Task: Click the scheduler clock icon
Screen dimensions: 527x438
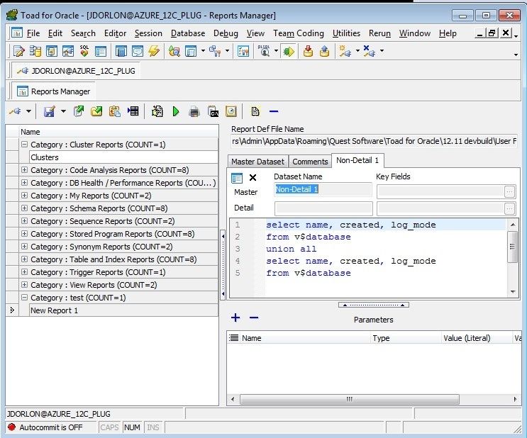Action: coord(231,111)
